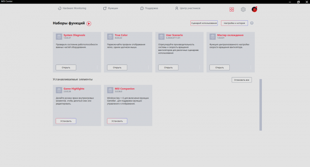Switch to the Функции tab
310x167 pixels.
click(110, 8)
